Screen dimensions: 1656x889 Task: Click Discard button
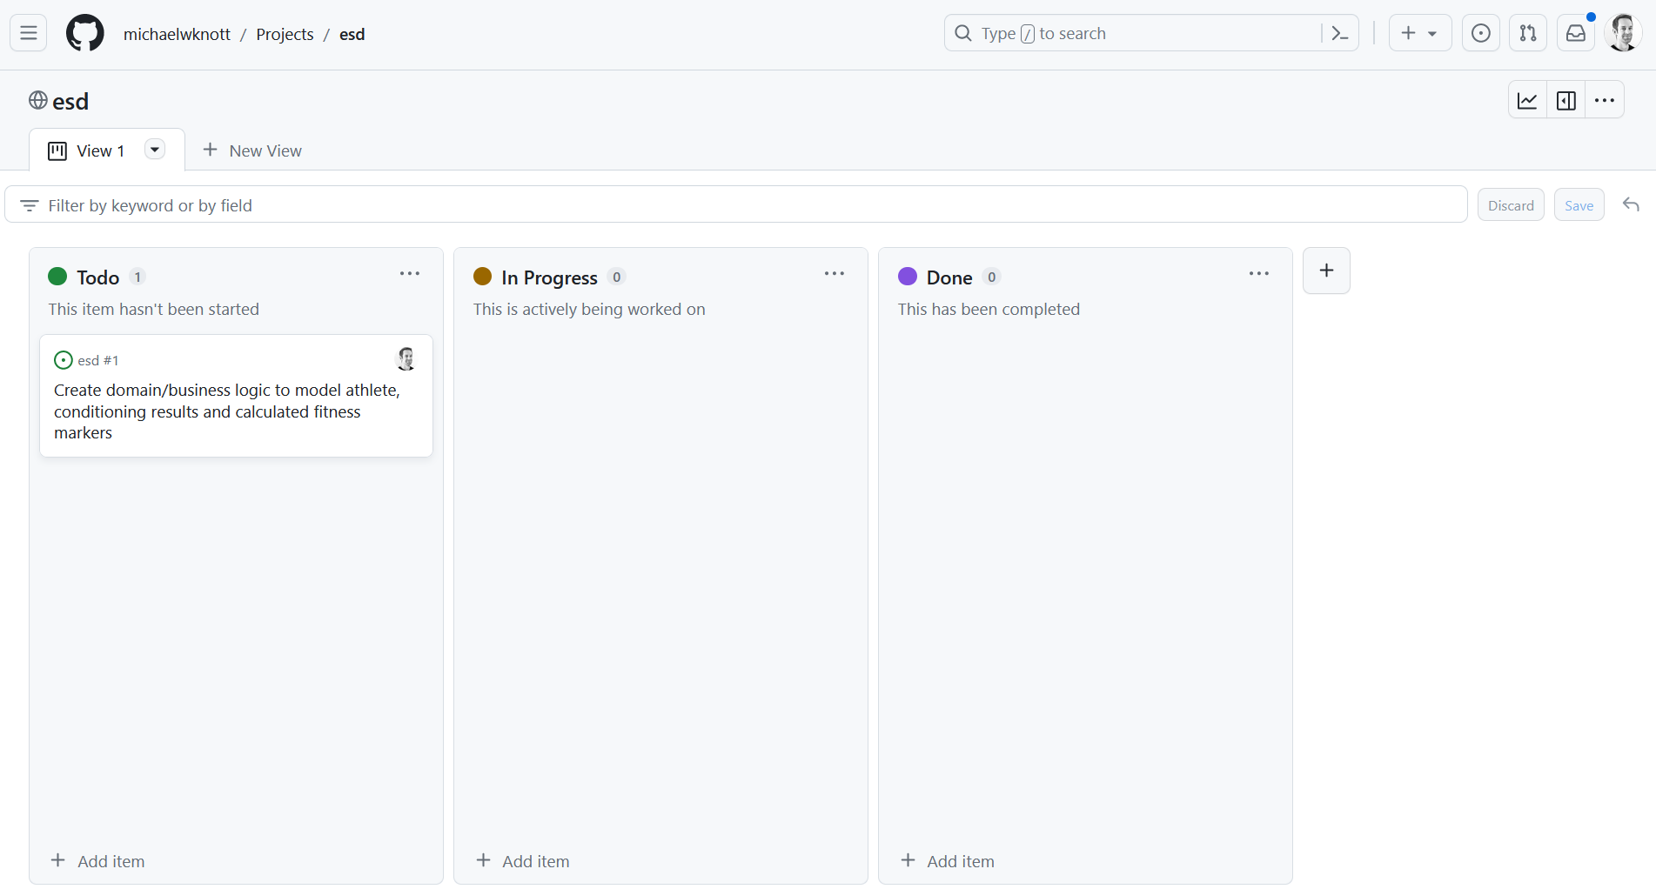coord(1511,205)
